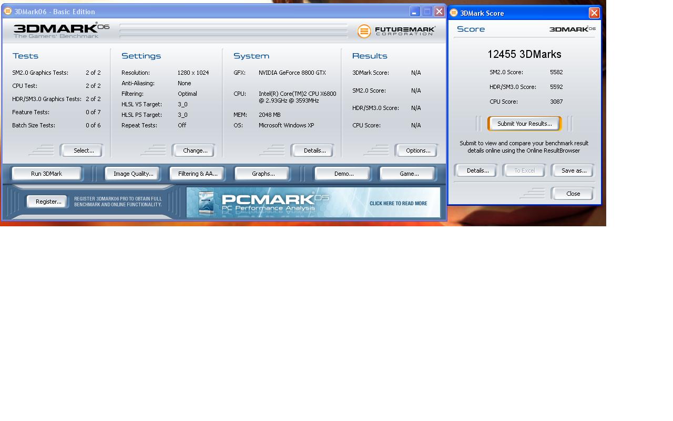The height and width of the screenshot is (421, 673).
Task: Click the Register 3DMark06 Pro notice text
Action: (x=118, y=202)
